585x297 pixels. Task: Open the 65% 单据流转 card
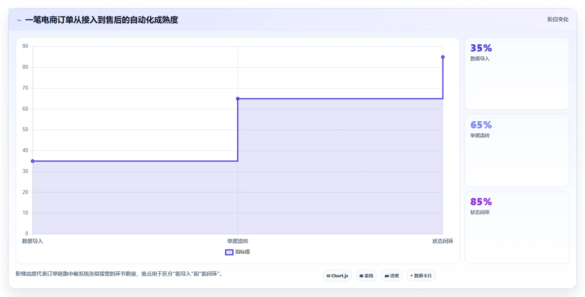(517, 151)
